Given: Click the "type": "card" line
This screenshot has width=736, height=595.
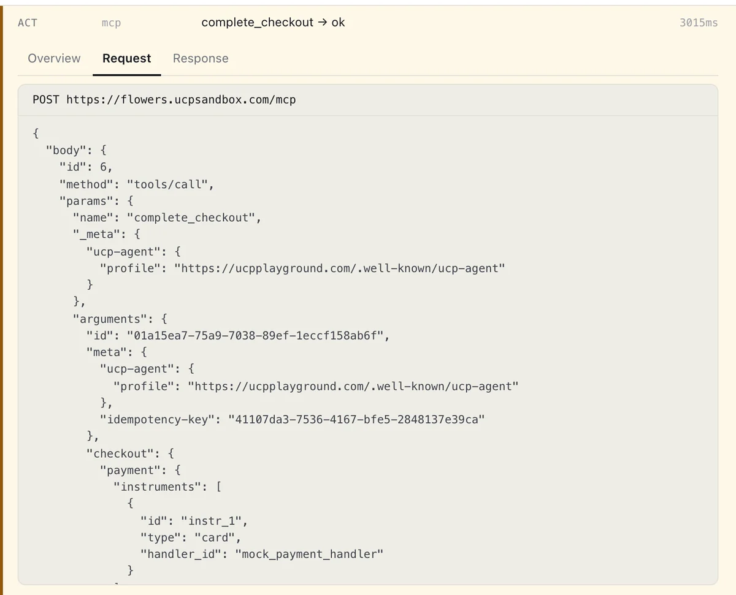Looking at the screenshot, I should [x=191, y=537].
